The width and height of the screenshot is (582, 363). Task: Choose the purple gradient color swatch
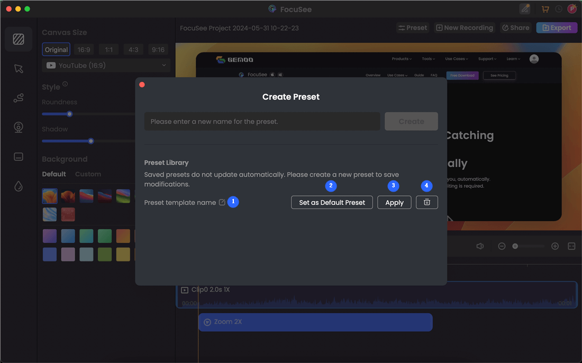(x=50, y=236)
